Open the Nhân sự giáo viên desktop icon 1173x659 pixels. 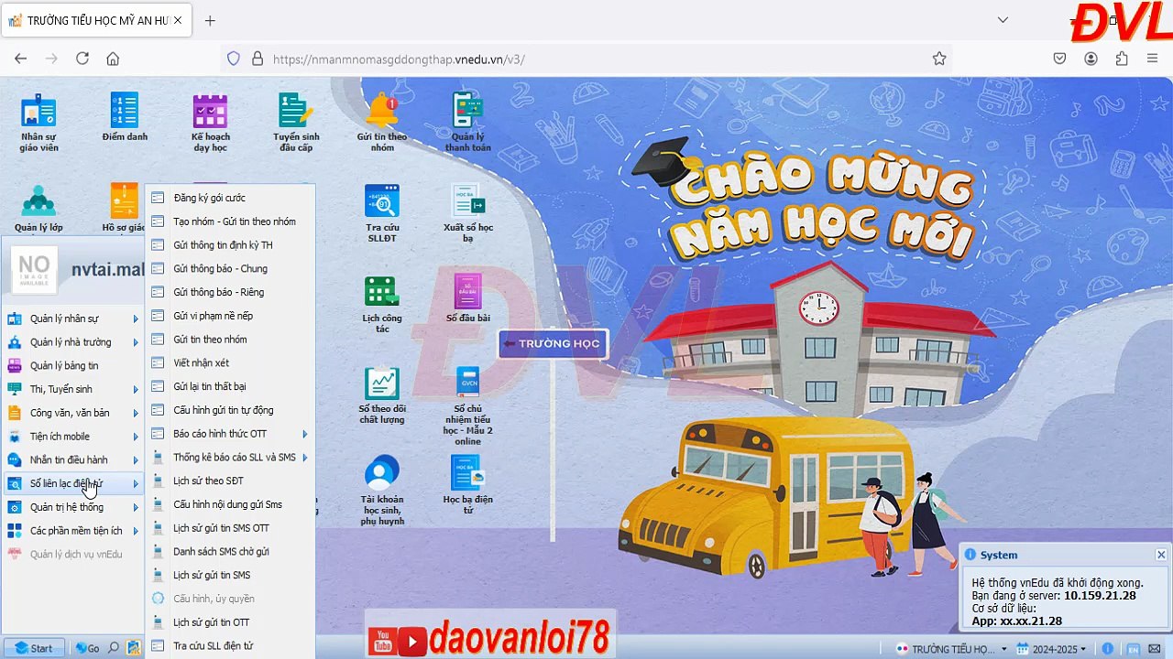click(x=38, y=123)
